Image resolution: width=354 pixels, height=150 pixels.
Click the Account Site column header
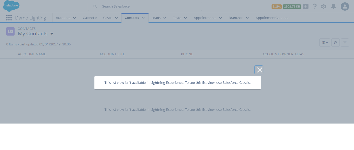[x=112, y=54]
